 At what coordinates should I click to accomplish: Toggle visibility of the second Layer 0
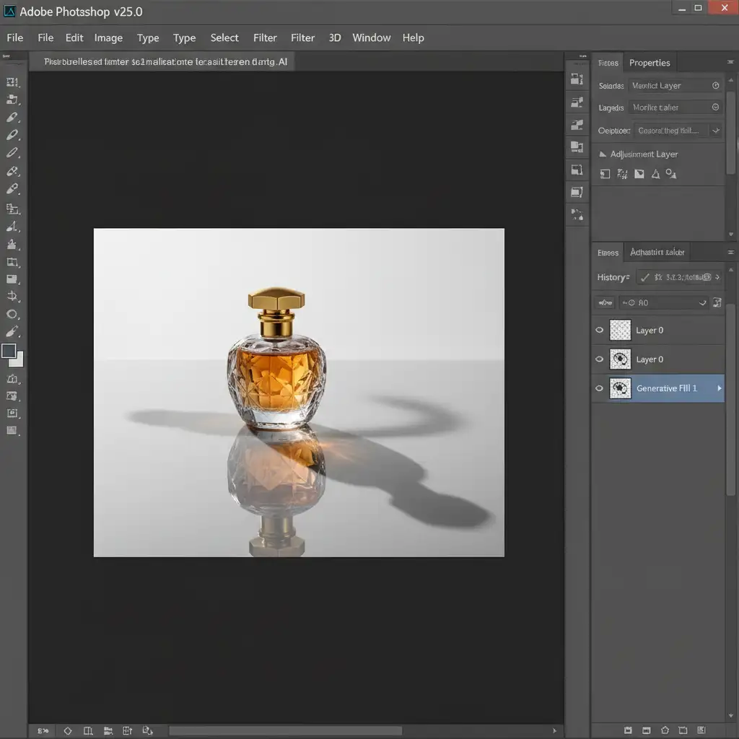pos(599,359)
